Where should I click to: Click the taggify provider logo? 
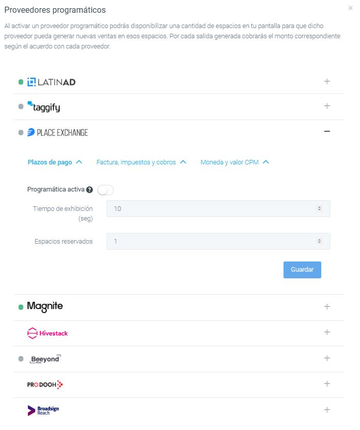coord(43,107)
